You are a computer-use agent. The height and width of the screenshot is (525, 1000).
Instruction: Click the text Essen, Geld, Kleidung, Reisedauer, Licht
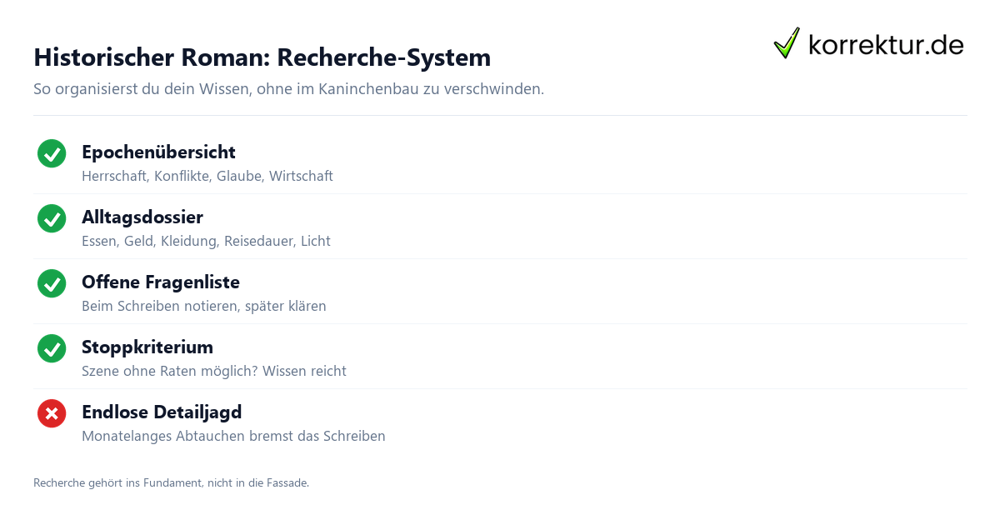tap(206, 241)
